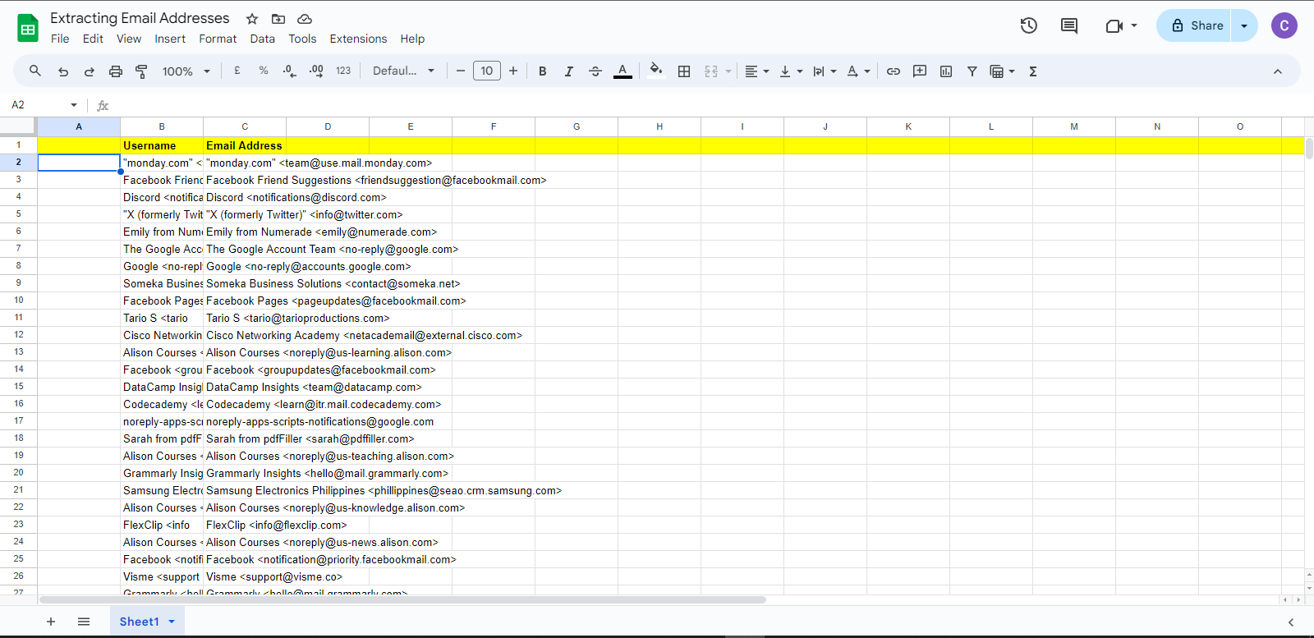This screenshot has width=1314, height=638.
Task: Click the Share button
Action: click(1195, 25)
